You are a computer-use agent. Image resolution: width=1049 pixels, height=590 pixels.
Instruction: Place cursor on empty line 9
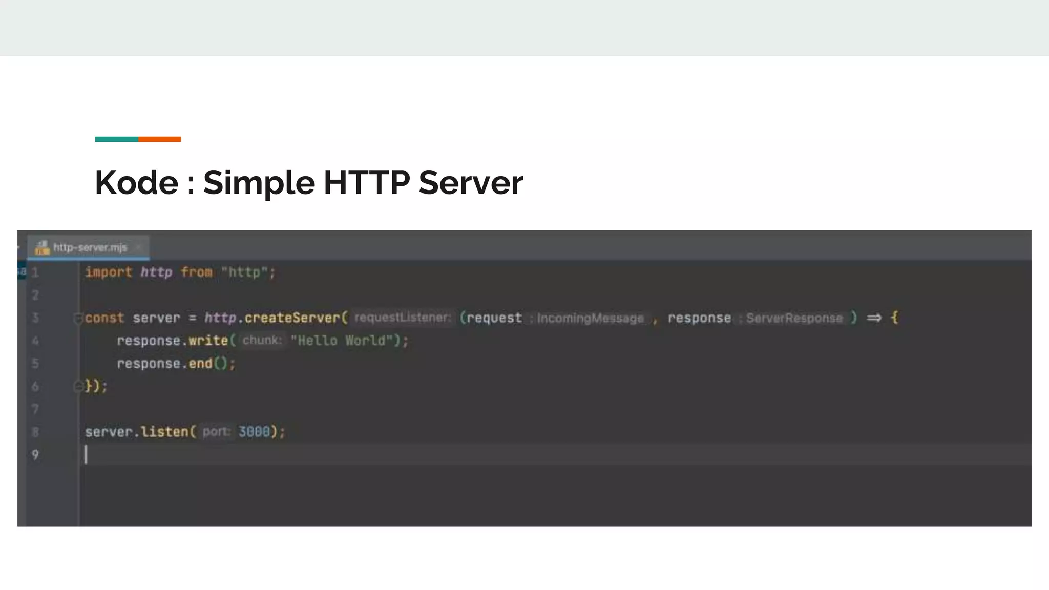tap(555, 455)
